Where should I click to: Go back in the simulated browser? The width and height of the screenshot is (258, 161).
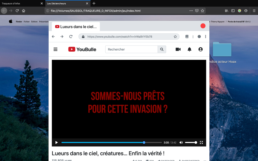pos(53,36)
